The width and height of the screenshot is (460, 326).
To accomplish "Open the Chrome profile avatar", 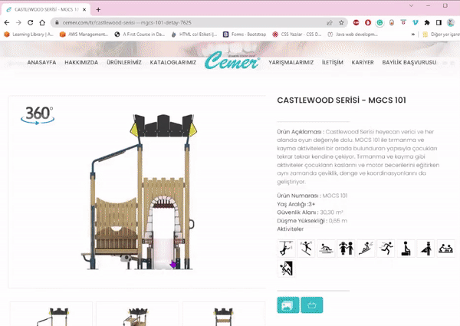I will [451, 22].
